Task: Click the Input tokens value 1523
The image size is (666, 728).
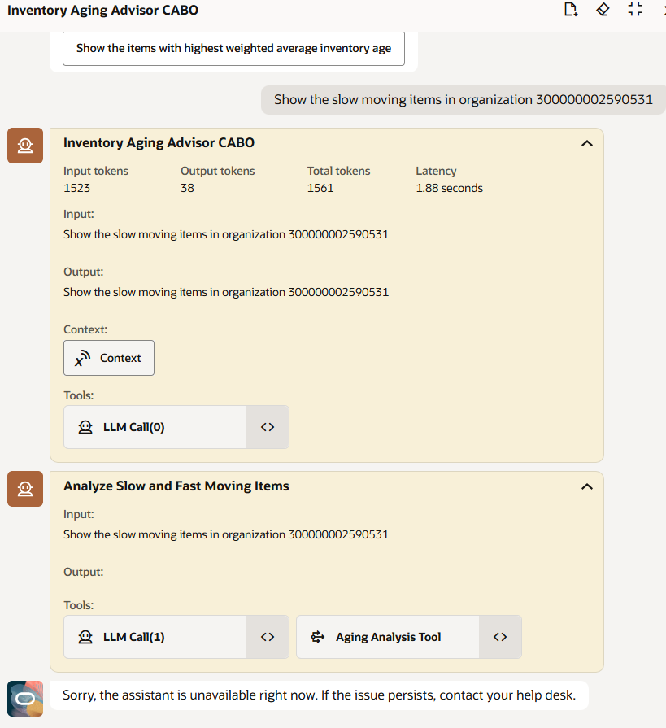Action: tap(77, 188)
